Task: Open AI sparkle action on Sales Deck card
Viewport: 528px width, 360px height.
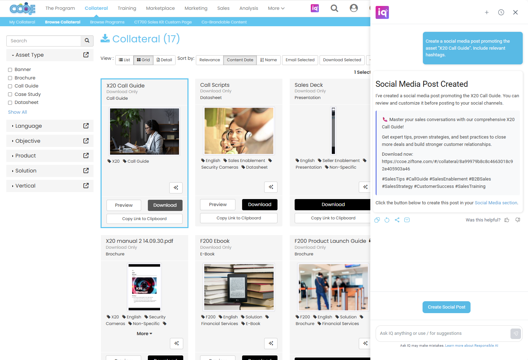Action: coord(365,187)
